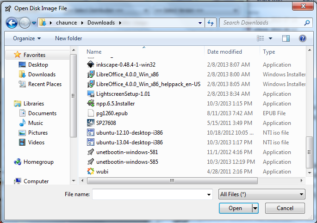Click the navigation pane scrollbar thumb
The image size is (317, 223).
(x=73, y=96)
